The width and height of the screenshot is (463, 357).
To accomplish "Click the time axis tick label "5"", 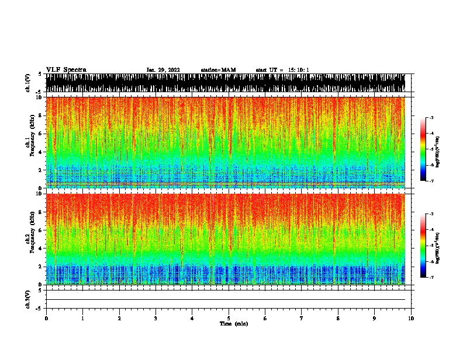I will coord(229,318).
